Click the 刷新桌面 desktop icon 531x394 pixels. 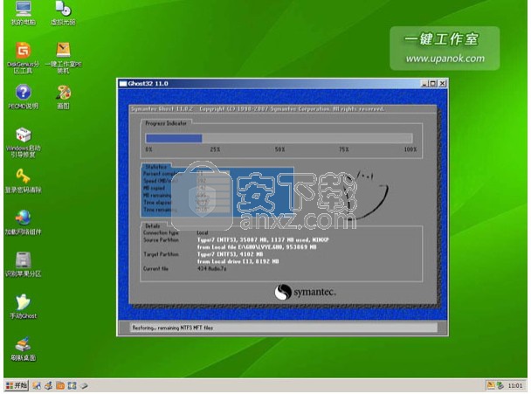23,349
